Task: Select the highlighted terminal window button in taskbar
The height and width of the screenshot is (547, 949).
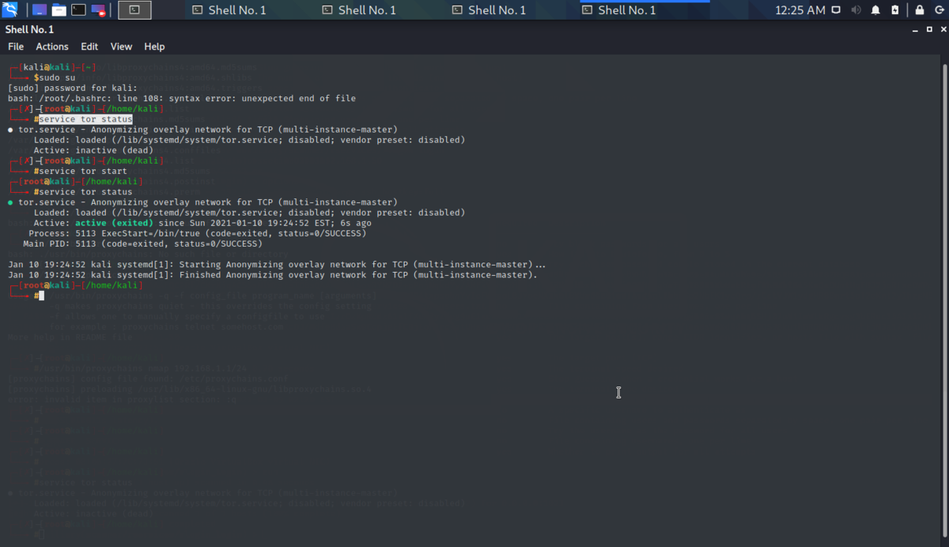Action: coord(134,10)
